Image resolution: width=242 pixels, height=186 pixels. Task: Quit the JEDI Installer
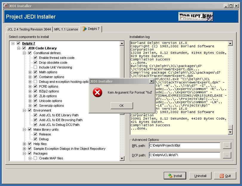click(225, 176)
